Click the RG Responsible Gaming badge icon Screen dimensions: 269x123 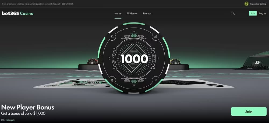(246, 4)
